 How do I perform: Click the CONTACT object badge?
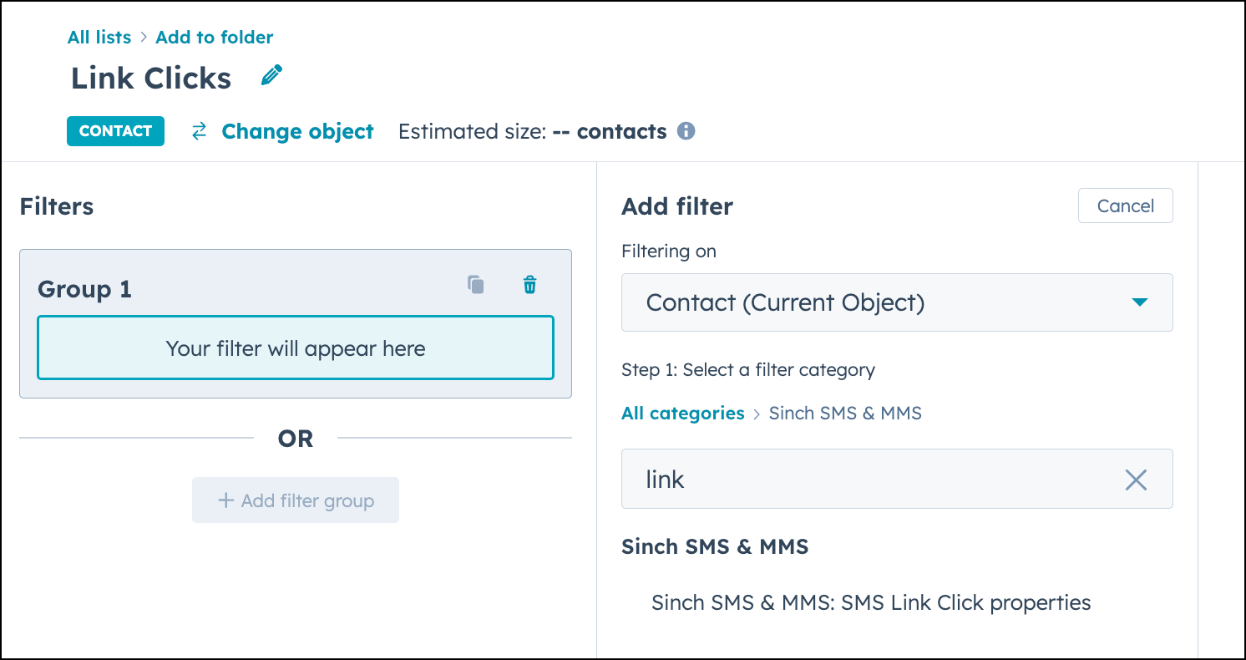pos(115,131)
